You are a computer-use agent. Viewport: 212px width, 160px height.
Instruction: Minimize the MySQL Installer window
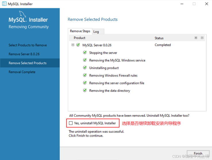[x=182, y=4]
